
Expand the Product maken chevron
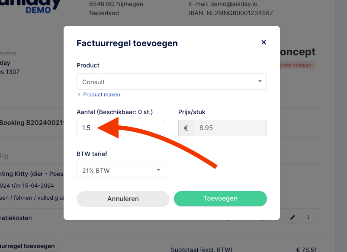click(79, 95)
